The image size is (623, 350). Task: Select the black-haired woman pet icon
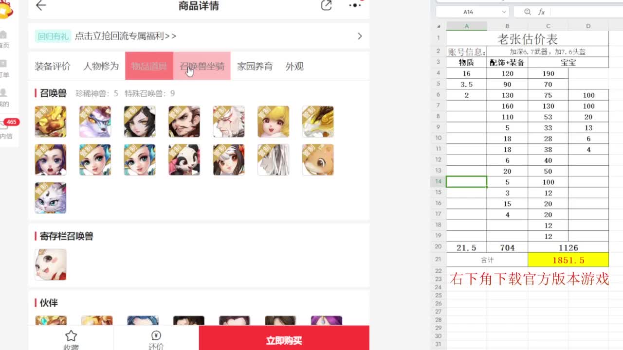140,122
